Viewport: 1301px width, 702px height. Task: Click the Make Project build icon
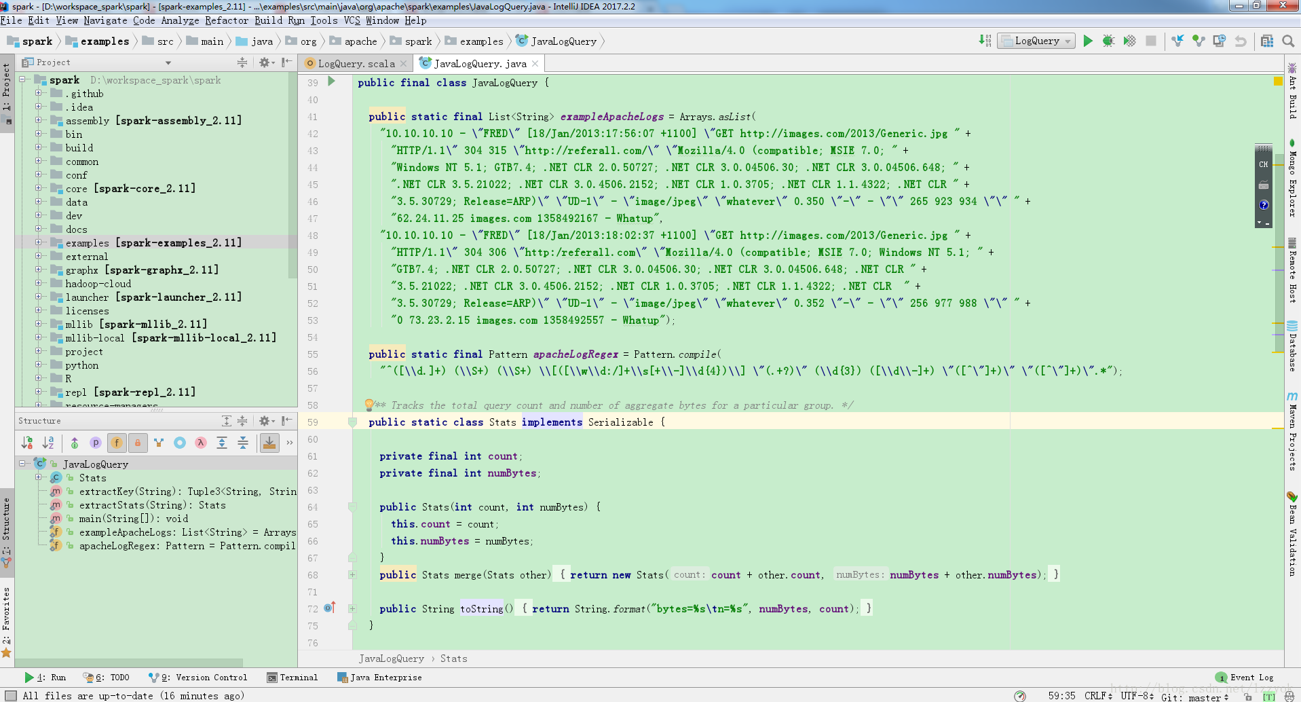985,41
